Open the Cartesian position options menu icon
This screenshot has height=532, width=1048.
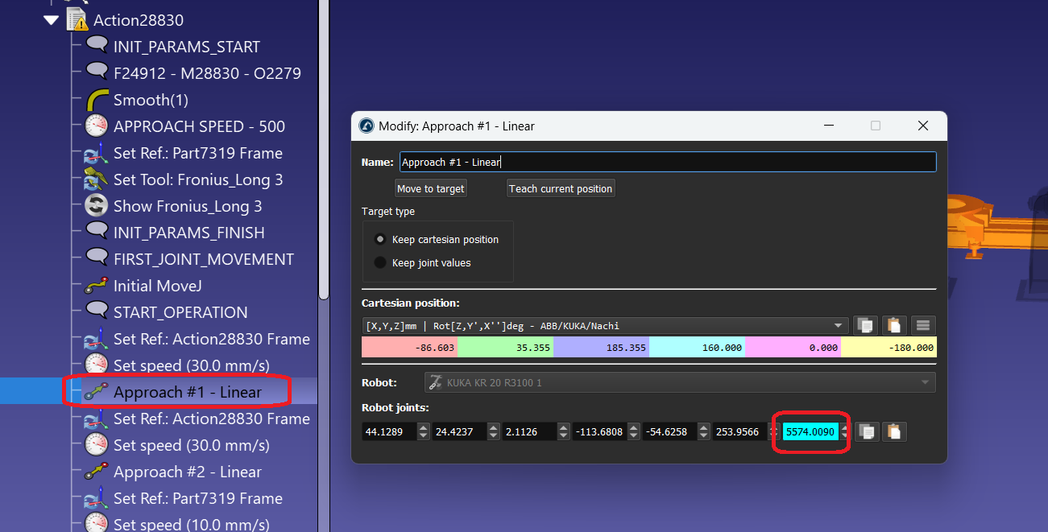[x=923, y=325]
